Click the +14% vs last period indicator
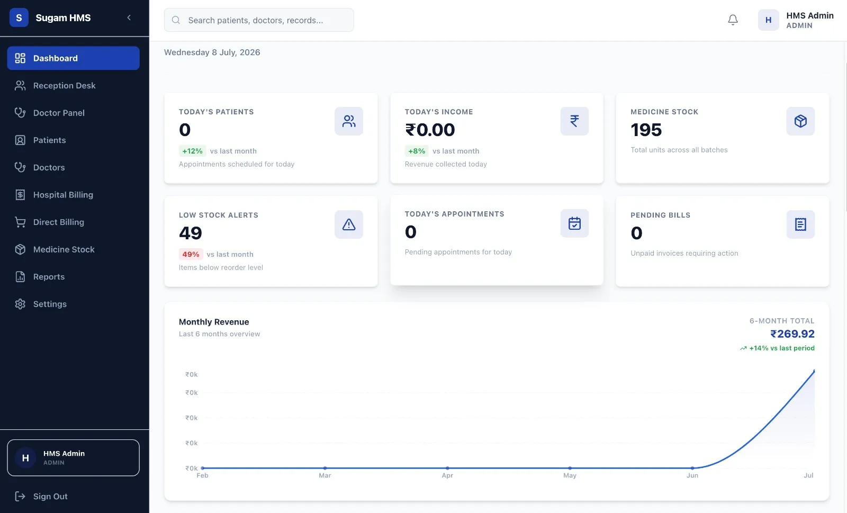 (x=777, y=348)
